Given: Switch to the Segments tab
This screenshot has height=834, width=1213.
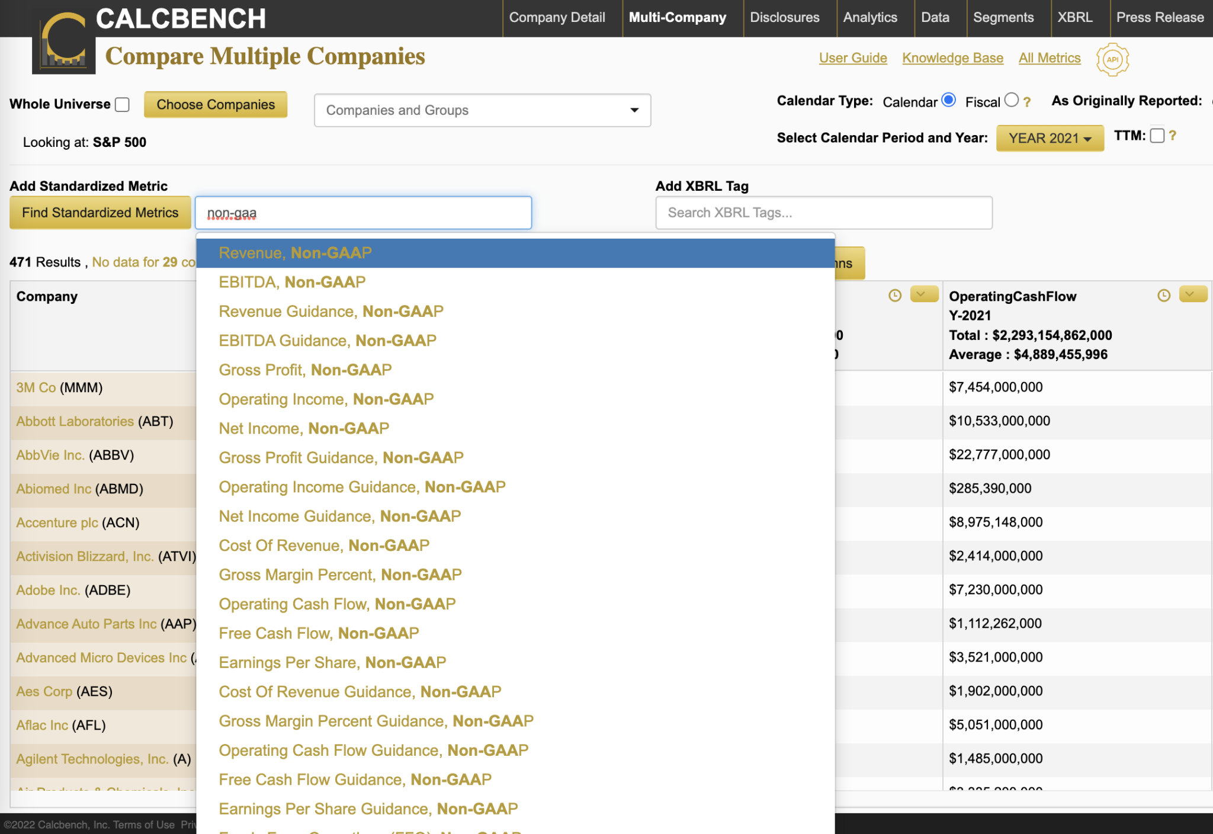Looking at the screenshot, I should tap(1003, 18).
